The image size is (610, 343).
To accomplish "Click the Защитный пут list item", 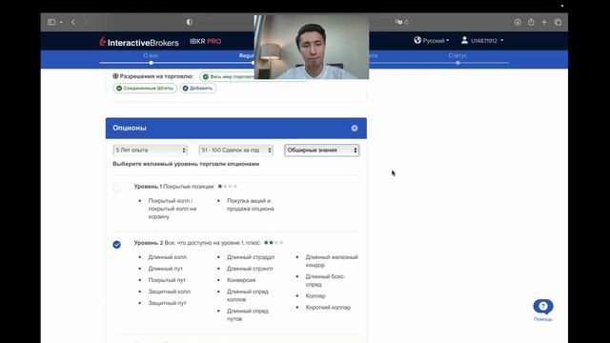I will [168, 303].
